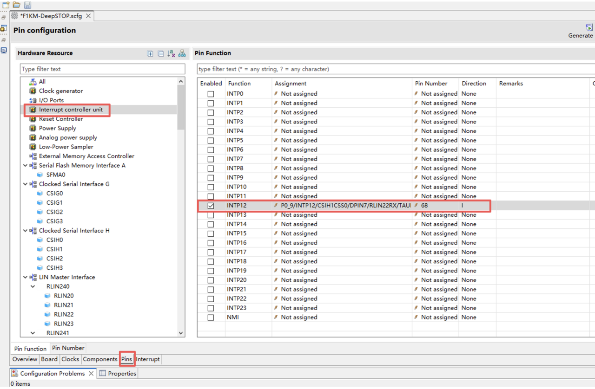Click the Save icon in top toolbar
595x389 pixels.
click(27, 5)
